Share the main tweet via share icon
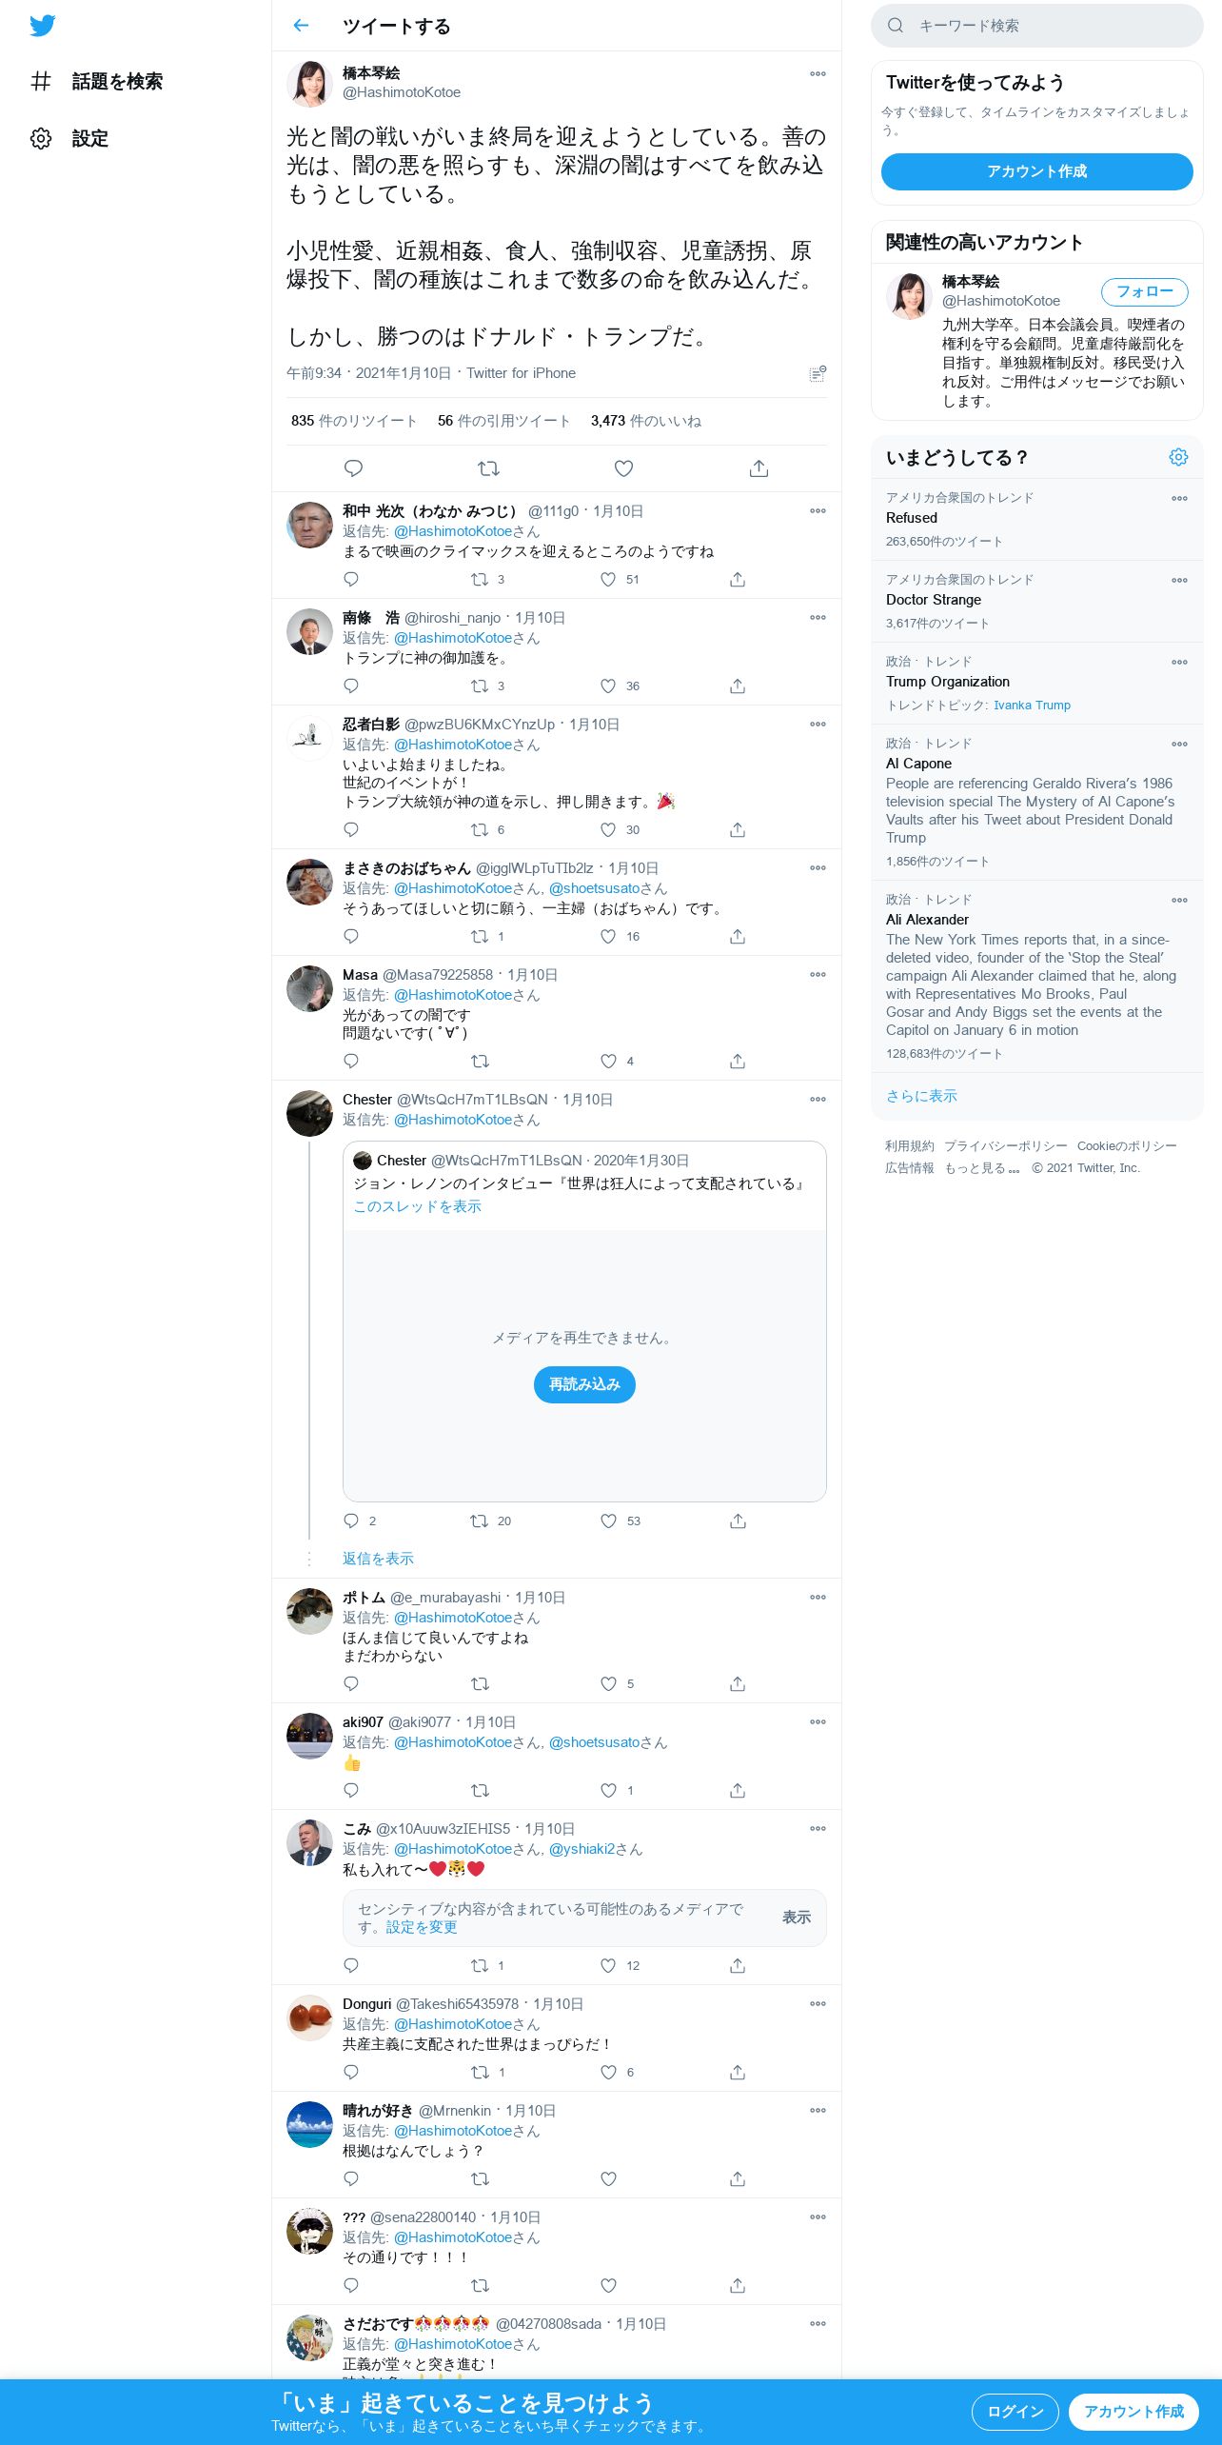1222x2445 pixels. click(x=759, y=468)
